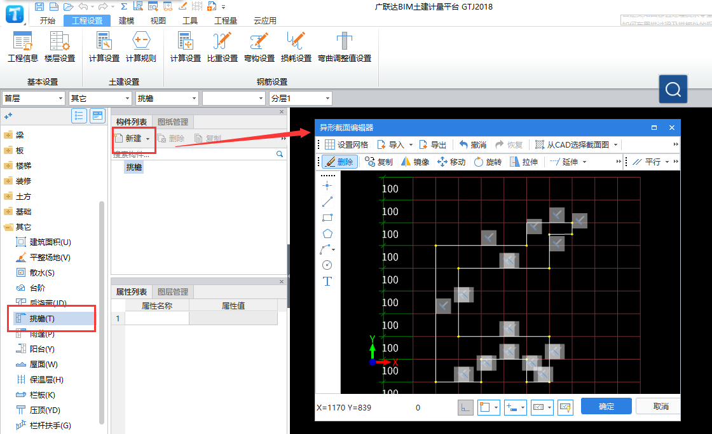This screenshot has width=712, height=434.
Task: Open 比重设置 specific weight settings
Action: 222,47
